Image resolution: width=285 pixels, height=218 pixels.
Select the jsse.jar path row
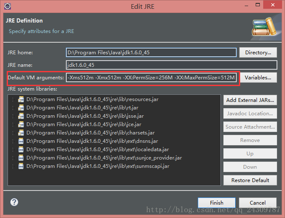click(85, 116)
